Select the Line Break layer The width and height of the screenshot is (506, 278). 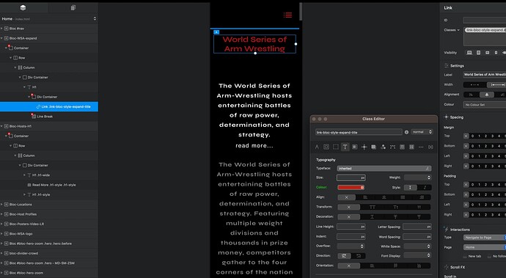[49, 116]
